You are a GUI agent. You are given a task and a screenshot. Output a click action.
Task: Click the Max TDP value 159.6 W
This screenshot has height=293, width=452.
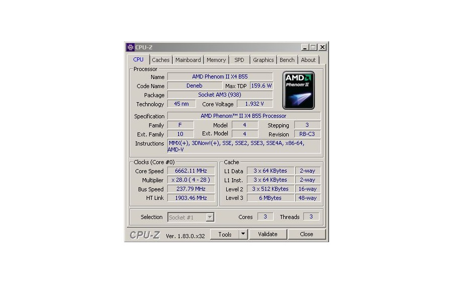click(x=261, y=86)
